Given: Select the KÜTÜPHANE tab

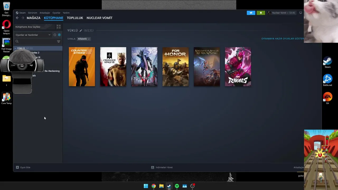Looking at the screenshot, I should coord(54,18).
